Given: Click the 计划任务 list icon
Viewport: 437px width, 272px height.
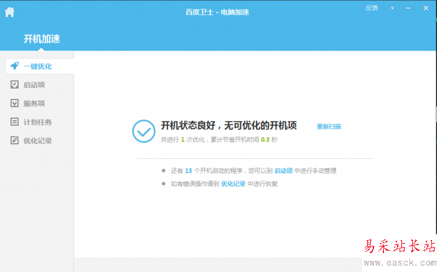Looking at the screenshot, I should (14, 122).
